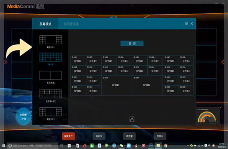Screen dimensions: 228x149
Task: Click the orange double-chevron on right edge
Action: [222, 62]
